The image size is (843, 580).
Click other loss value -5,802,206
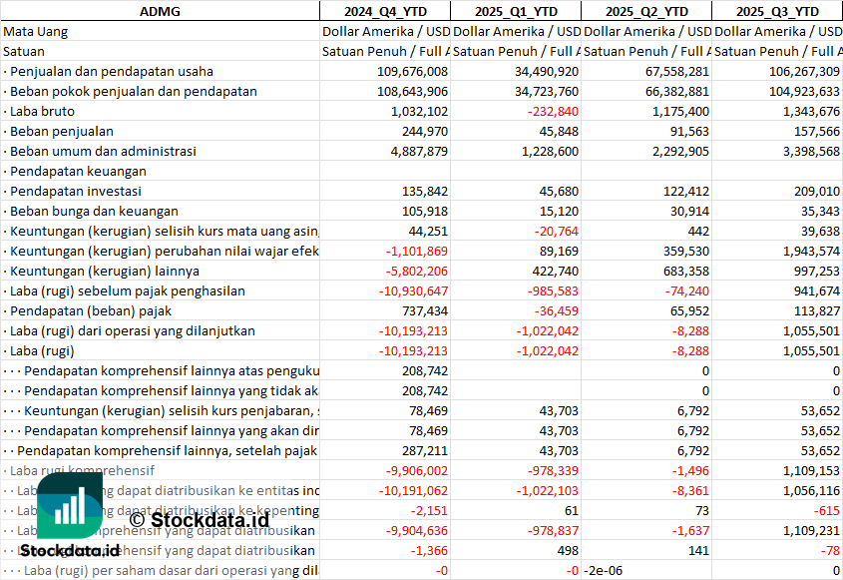click(416, 271)
